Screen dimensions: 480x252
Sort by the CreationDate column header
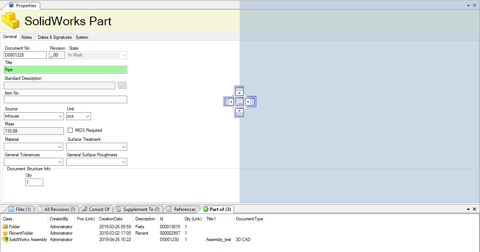point(111,219)
